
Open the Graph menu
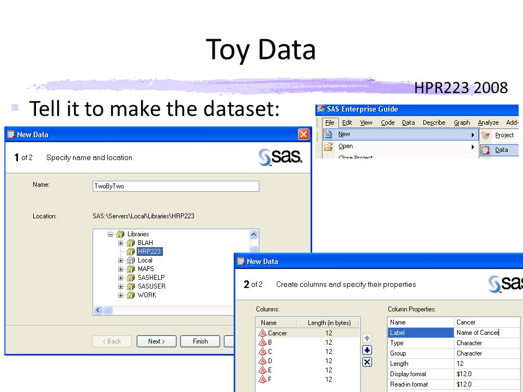point(462,122)
